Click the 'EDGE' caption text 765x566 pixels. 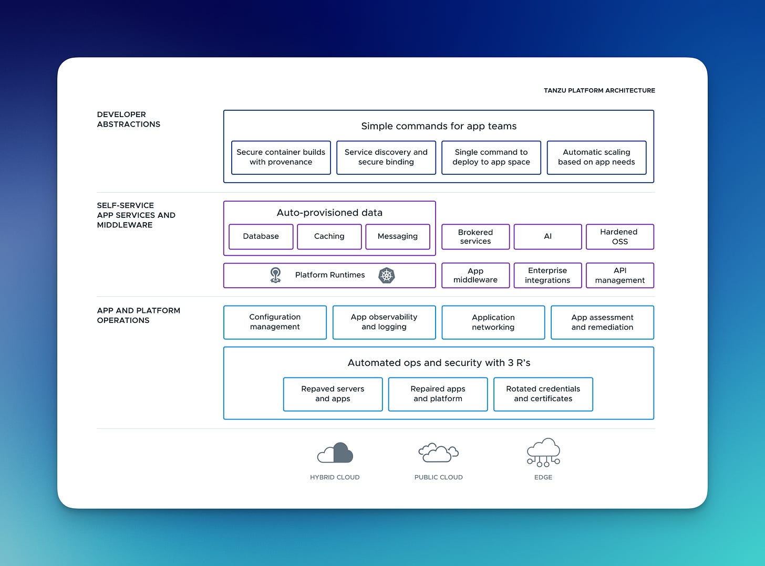[x=543, y=477]
